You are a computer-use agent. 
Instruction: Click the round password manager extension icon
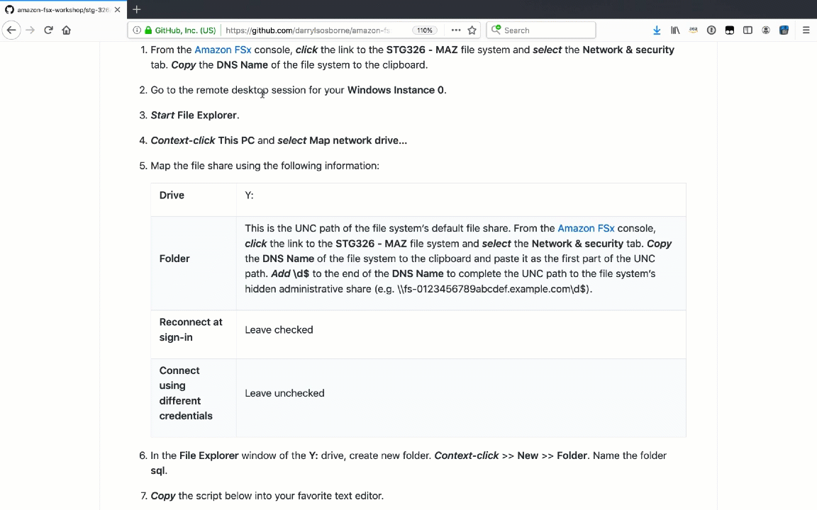point(711,30)
